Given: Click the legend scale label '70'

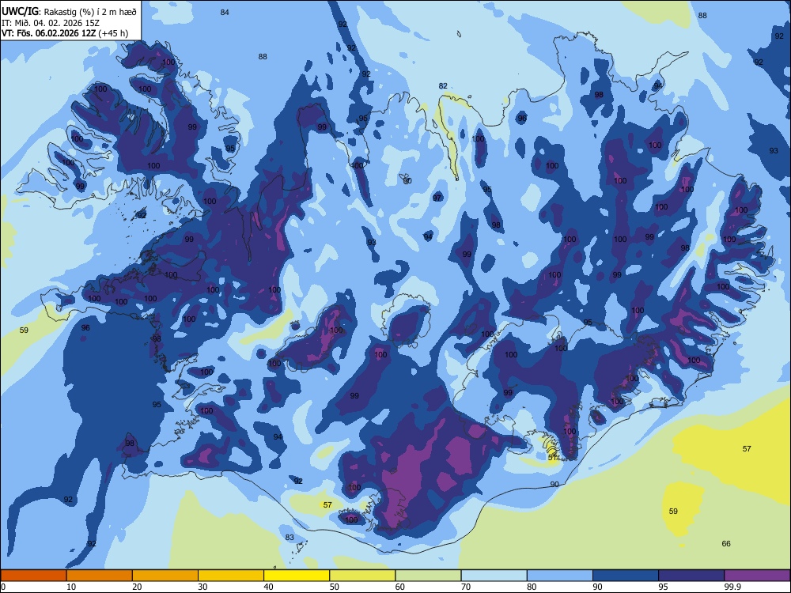Looking at the screenshot, I should pyautogui.click(x=466, y=587).
